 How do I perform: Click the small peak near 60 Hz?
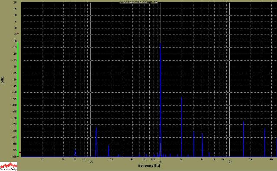tap(75, 153)
